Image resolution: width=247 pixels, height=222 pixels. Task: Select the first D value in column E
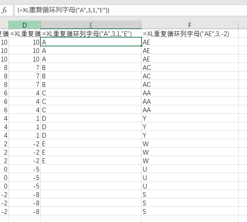point(91,118)
